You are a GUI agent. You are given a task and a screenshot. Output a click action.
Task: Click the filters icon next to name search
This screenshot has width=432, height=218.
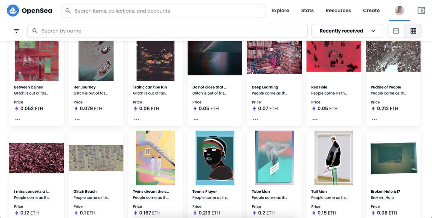point(16,31)
